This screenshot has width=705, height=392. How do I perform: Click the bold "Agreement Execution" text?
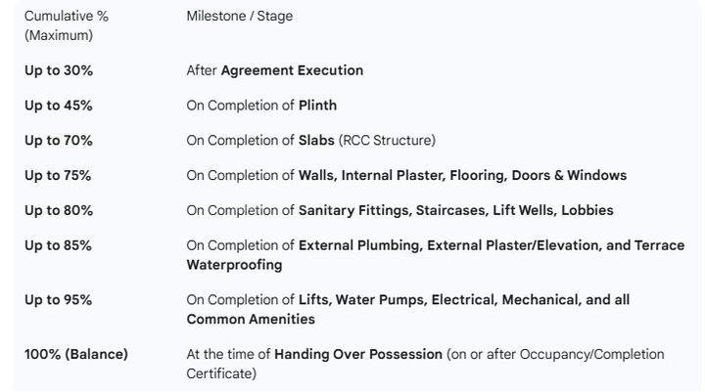coord(292,70)
